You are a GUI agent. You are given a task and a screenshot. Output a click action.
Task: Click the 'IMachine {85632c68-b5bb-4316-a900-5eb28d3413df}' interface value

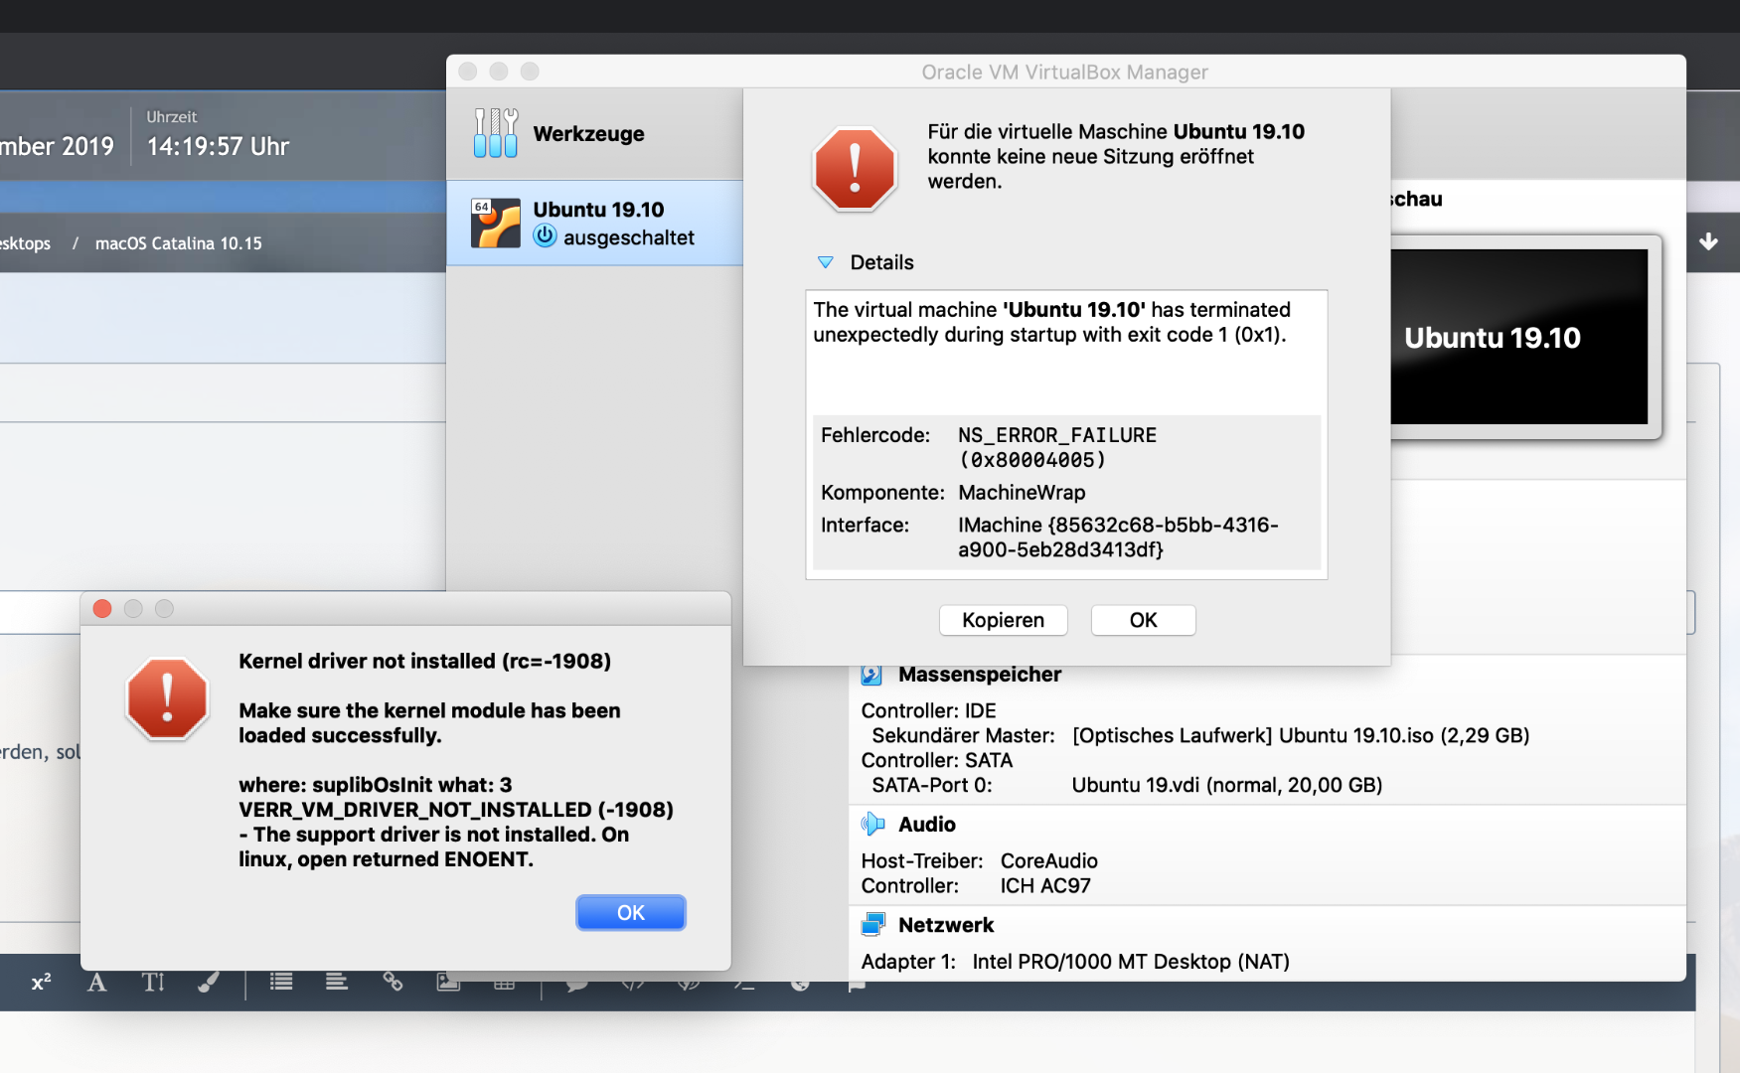(1118, 537)
